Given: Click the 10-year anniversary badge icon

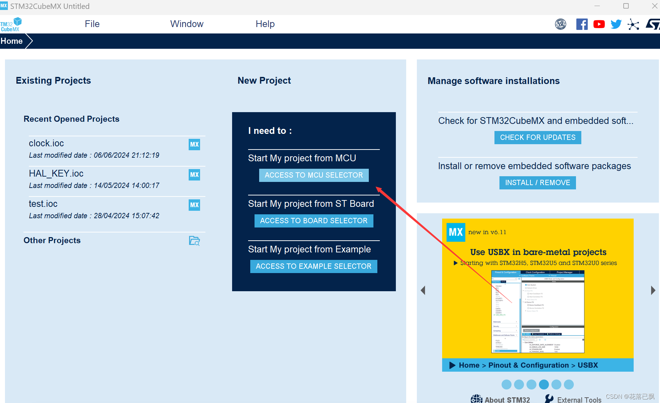Looking at the screenshot, I should (561, 24).
